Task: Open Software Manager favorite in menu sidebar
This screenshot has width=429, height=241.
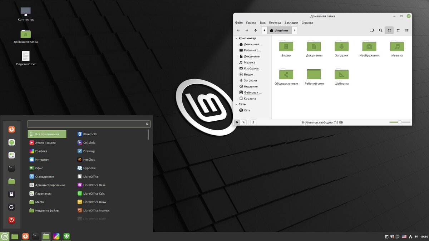Action: click(x=12, y=142)
